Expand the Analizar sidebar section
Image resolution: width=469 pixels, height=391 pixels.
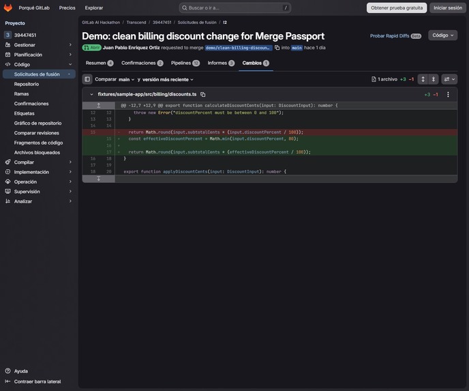pyautogui.click(x=39, y=201)
